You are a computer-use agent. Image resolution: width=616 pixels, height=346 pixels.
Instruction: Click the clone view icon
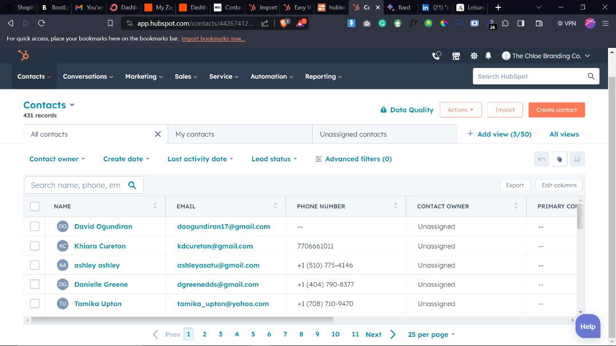[559, 159]
